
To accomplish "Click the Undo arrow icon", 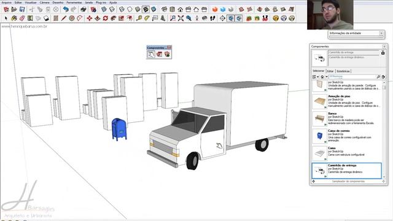I will point(66,10).
